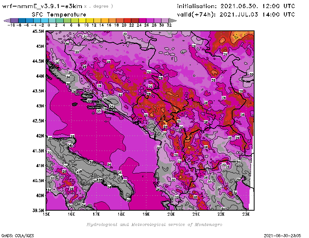Pick the cyan swatch between -2 and 0

[44, 20]
